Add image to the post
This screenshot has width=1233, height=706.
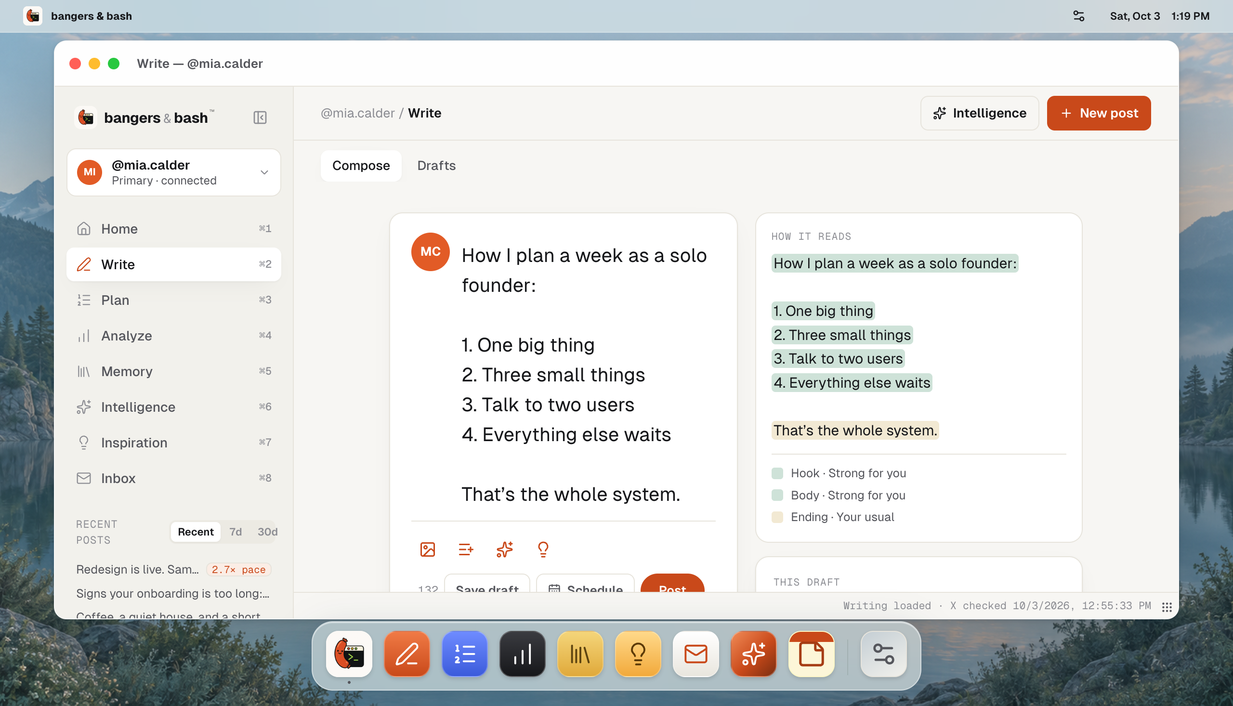[427, 549]
